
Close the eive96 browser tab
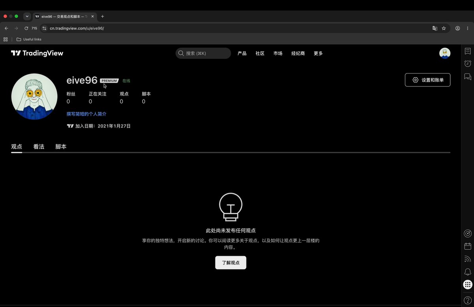click(92, 17)
